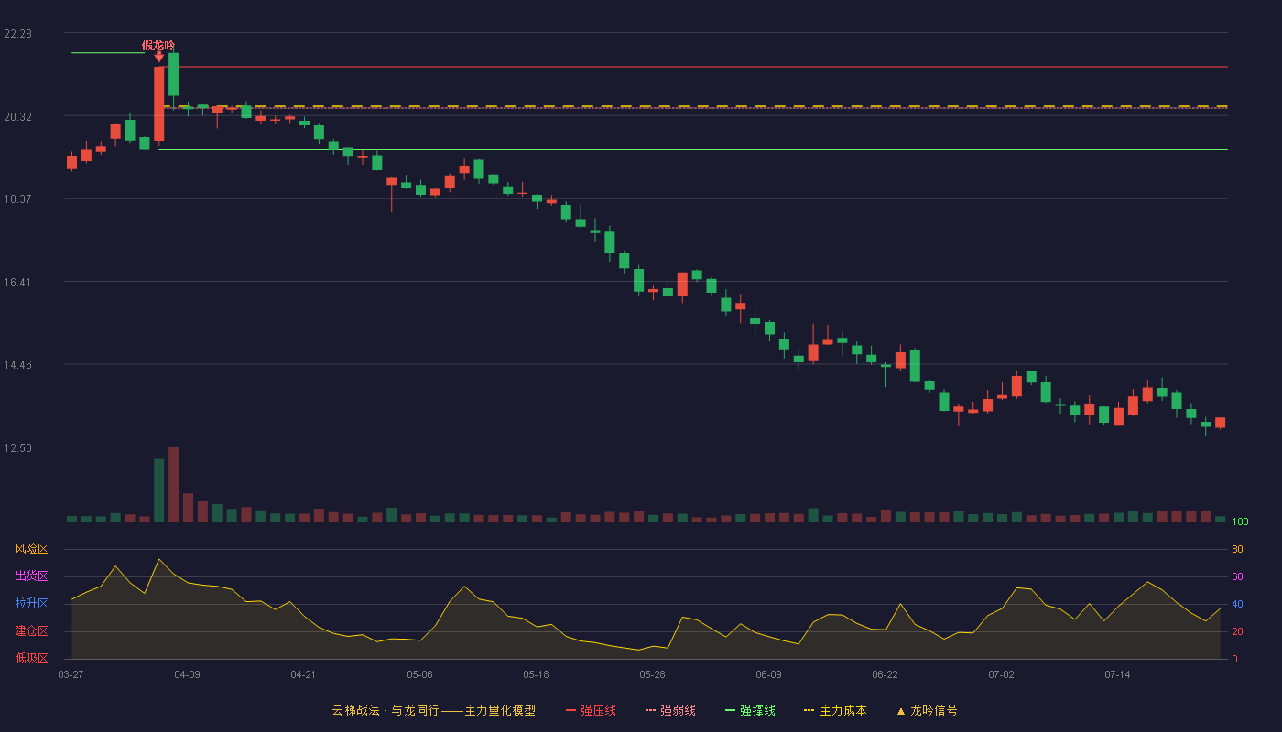Click the red 0 indicator axis value
Image resolution: width=1282 pixels, height=732 pixels.
[1234, 660]
